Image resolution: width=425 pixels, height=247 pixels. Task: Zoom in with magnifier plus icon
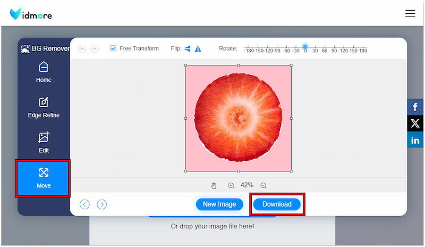click(231, 185)
